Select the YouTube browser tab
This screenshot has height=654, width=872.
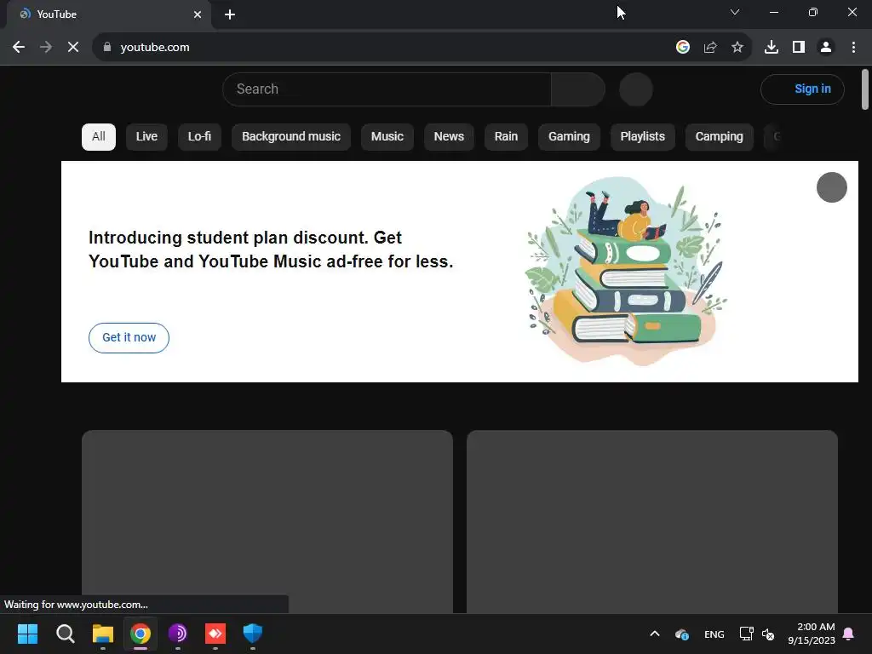click(108, 14)
